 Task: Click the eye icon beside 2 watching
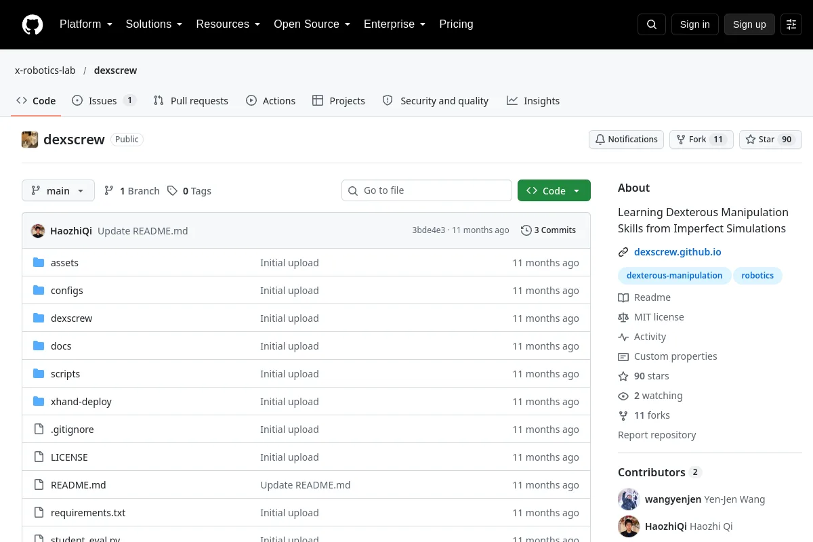coord(623,396)
